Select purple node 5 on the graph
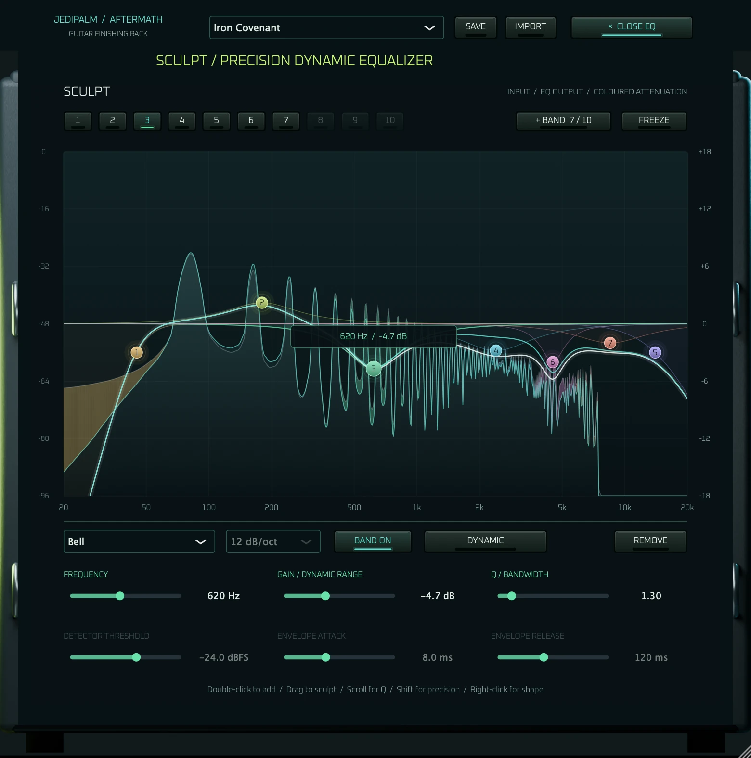Viewport: 751px width, 758px height. [655, 352]
